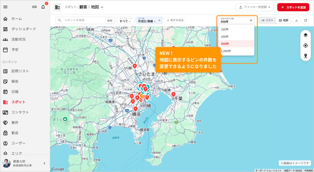Viewport: 314px width, 172px height.
Task: Expand user profile 顧善太郎 chevron
Action: click(x=44, y=164)
